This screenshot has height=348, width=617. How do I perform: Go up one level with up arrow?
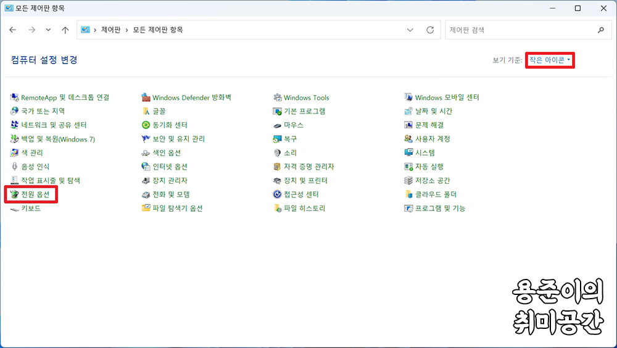(65, 30)
